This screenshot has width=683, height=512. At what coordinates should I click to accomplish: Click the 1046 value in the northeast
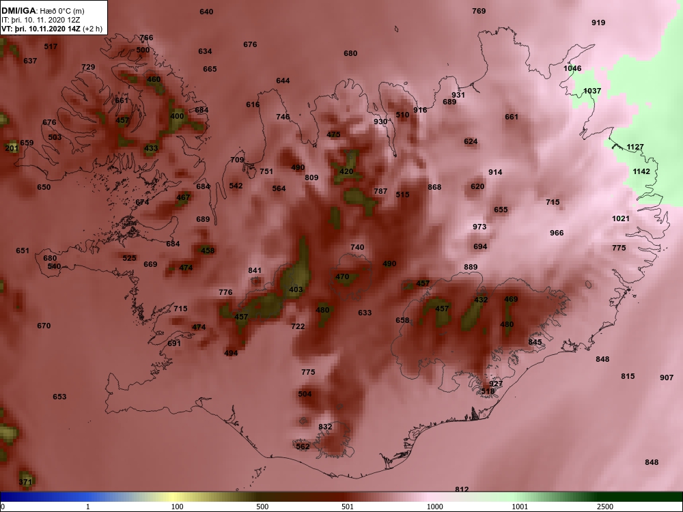click(x=572, y=68)
